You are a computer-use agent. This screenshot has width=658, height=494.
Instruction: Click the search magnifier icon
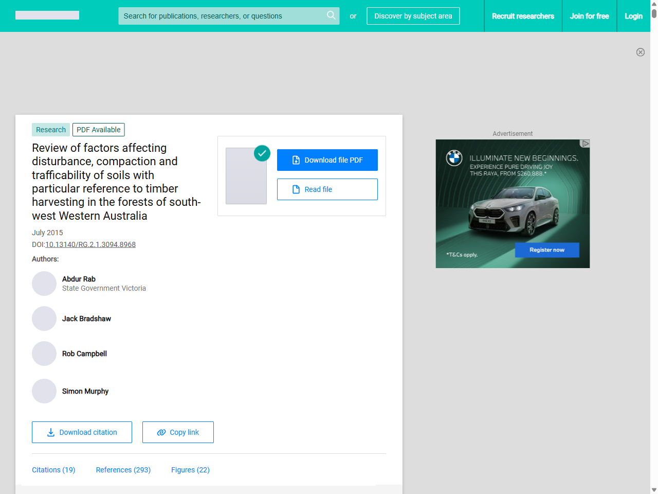(331, 15)
